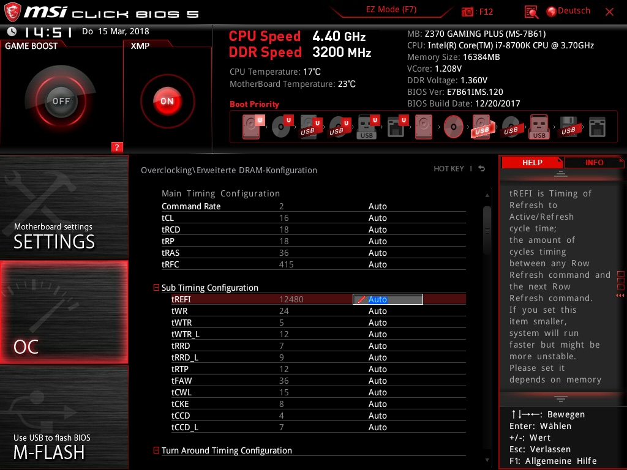Image resolution: width=627 pixels, height=470 pixels.
Task: Go back using the return arrow icon
Action: [482, 169]
